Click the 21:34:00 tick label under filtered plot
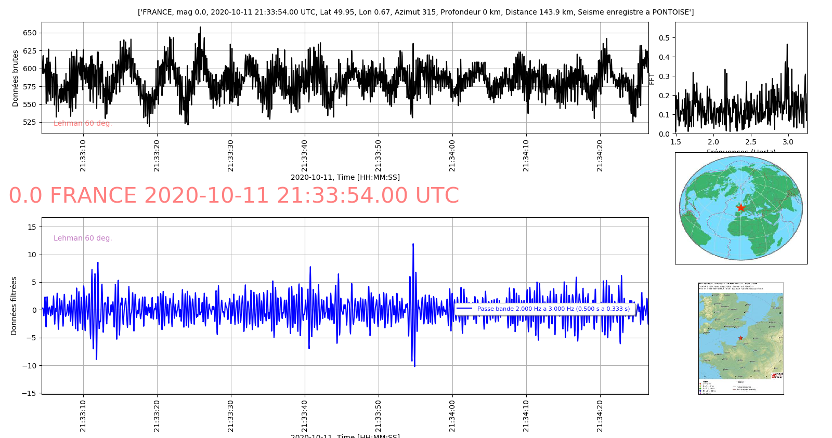 (452, 416)
